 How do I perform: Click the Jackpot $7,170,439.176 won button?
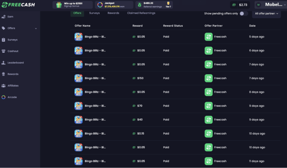pos(114,5)
